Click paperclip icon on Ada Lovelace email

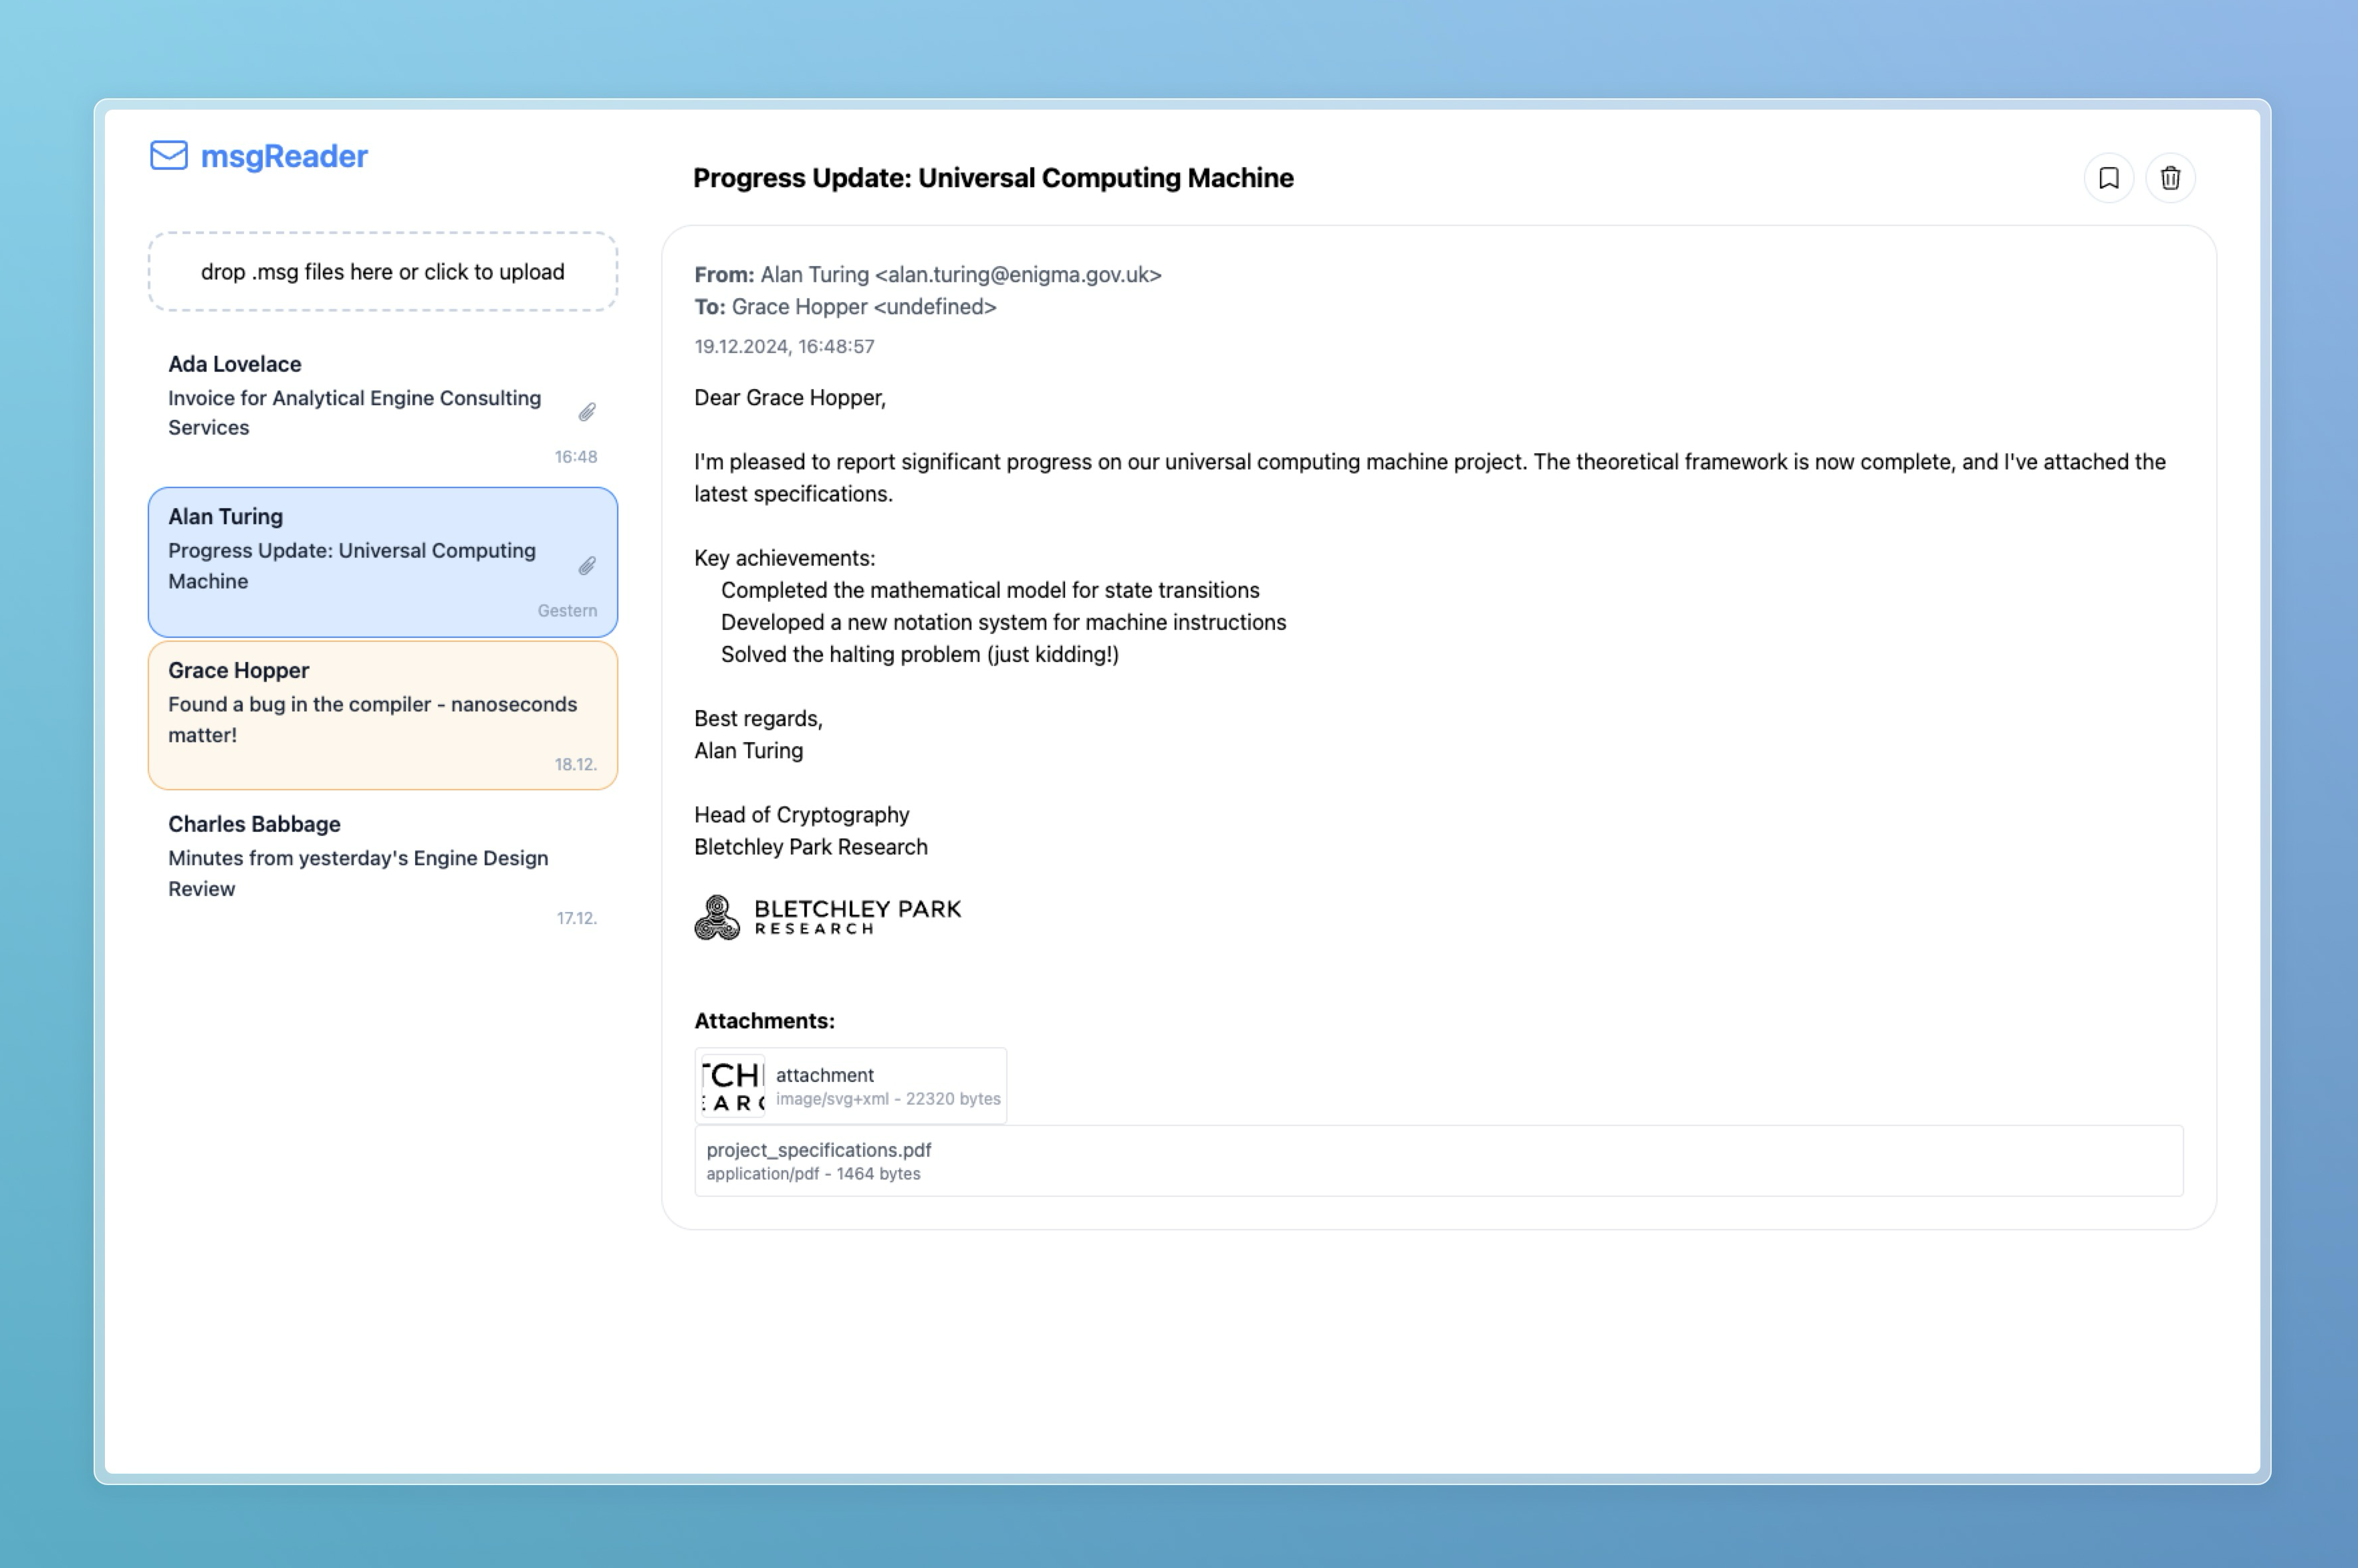587,412
